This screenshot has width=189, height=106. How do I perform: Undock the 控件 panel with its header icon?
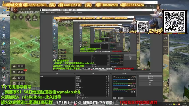click(162, 74)
